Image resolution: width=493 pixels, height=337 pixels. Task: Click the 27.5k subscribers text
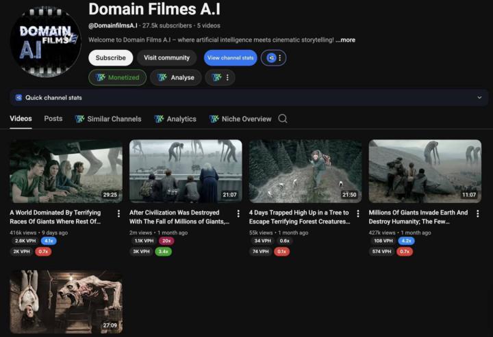coord(167,26)
